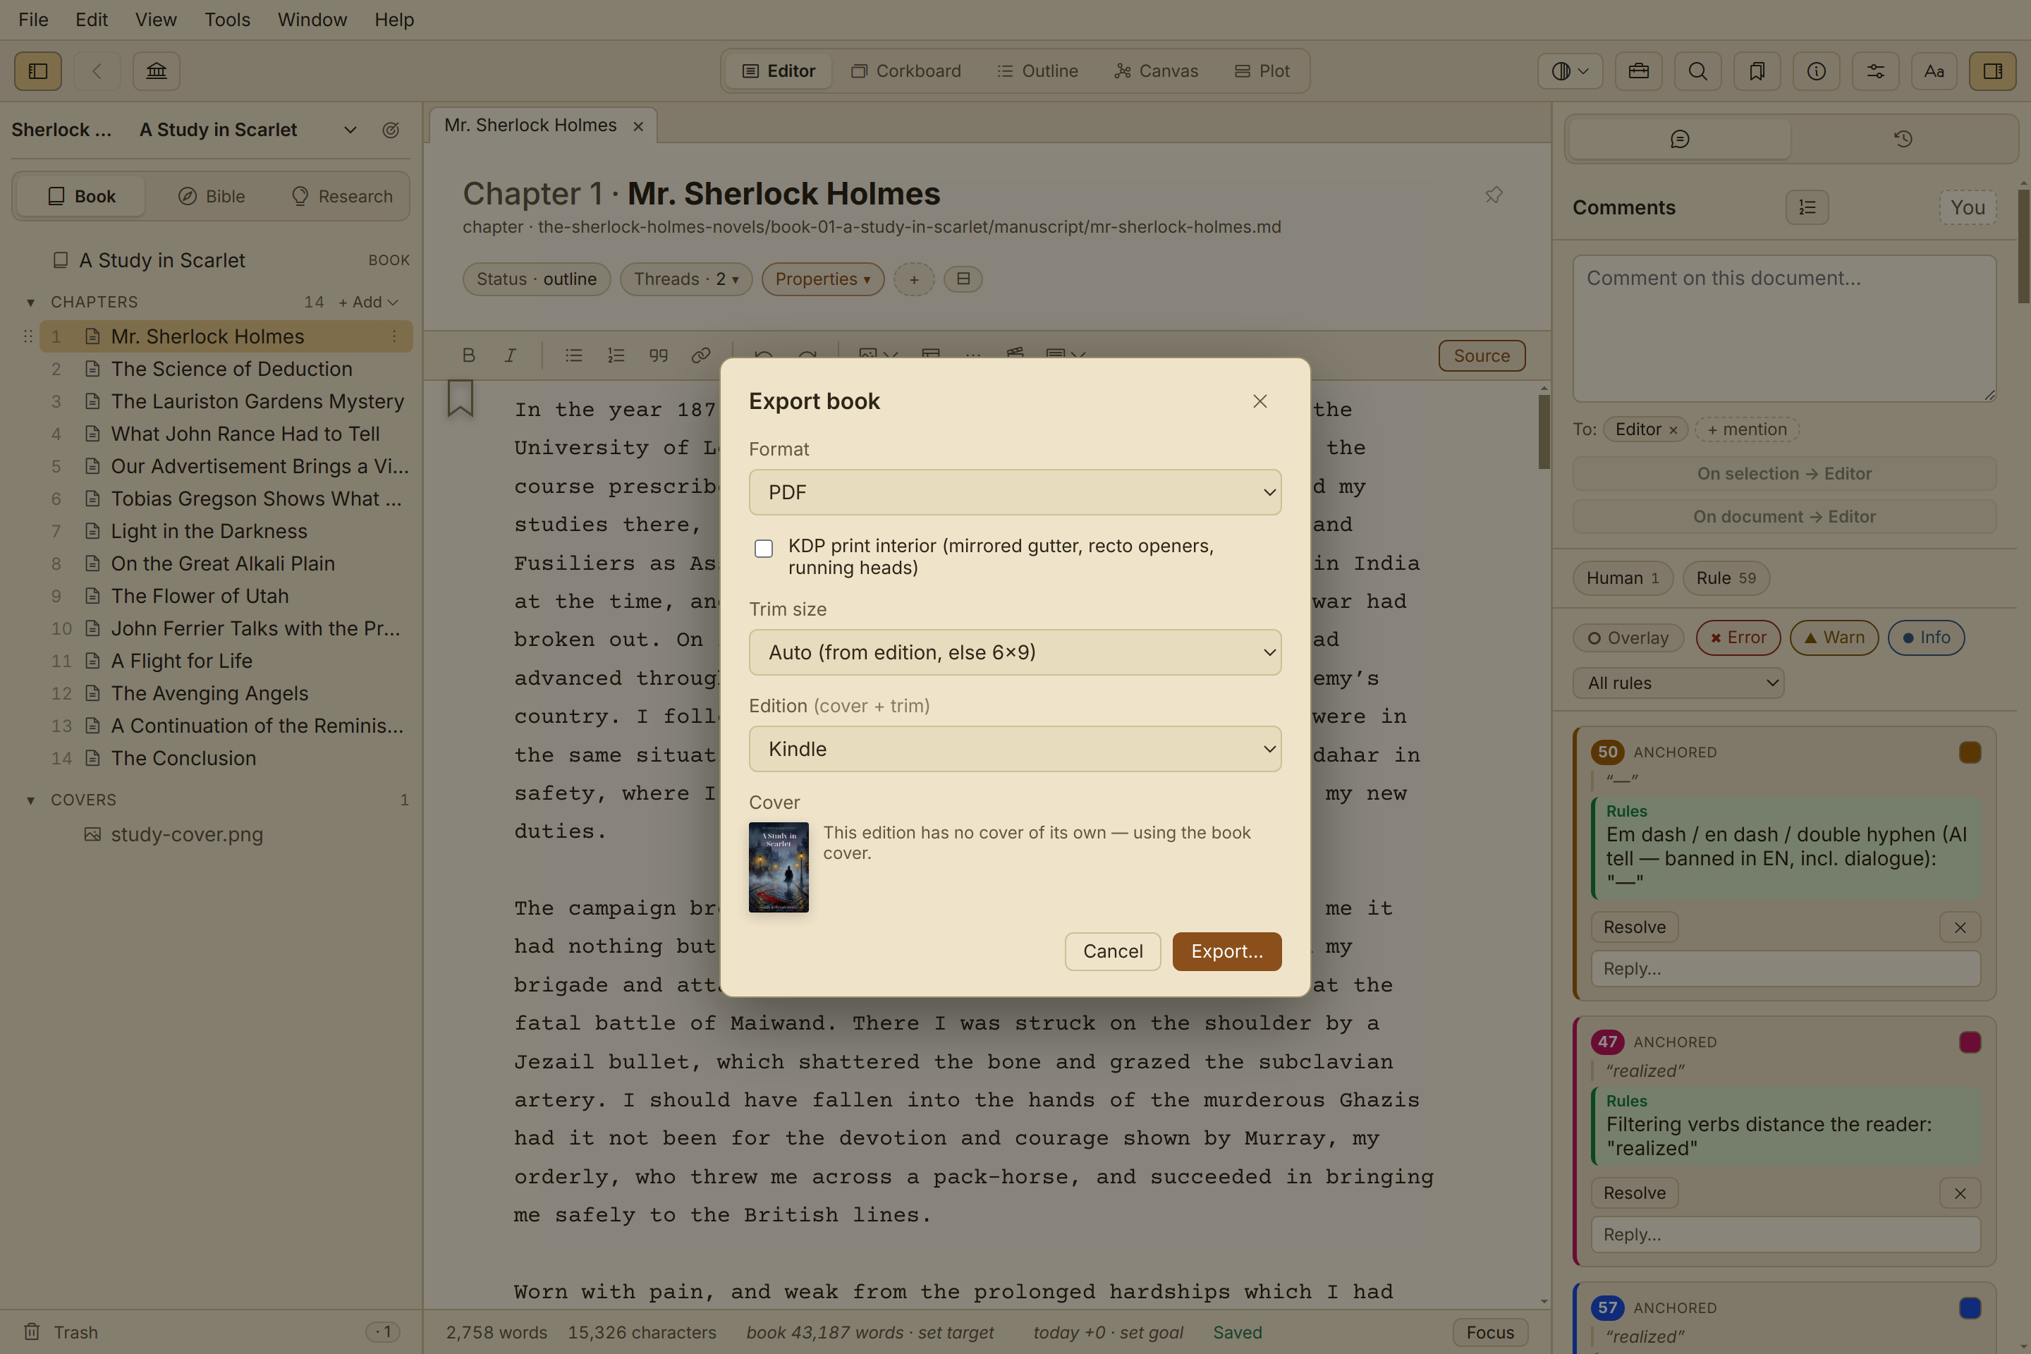The image size is (2031, 1354).
Task: Click the pin icon beside chapter title
Action: tap(1494, 195)
